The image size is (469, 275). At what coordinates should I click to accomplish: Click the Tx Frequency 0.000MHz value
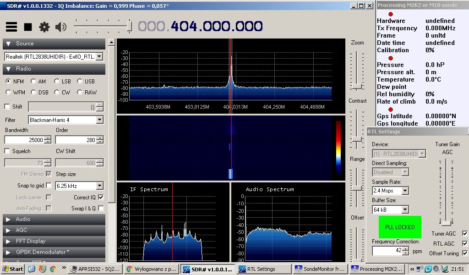click(440, 28)
